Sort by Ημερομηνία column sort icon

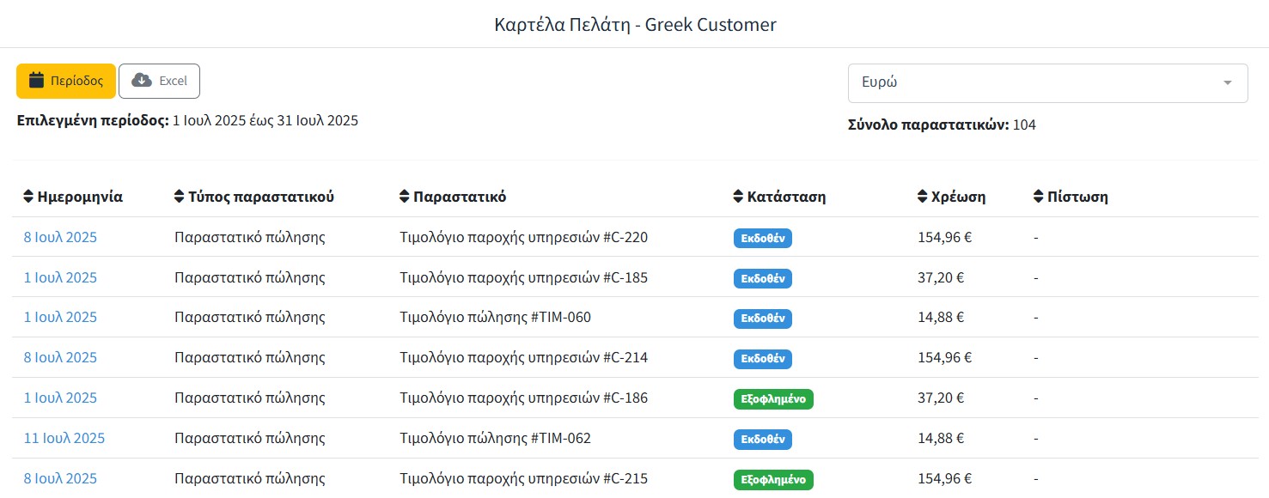28,197
